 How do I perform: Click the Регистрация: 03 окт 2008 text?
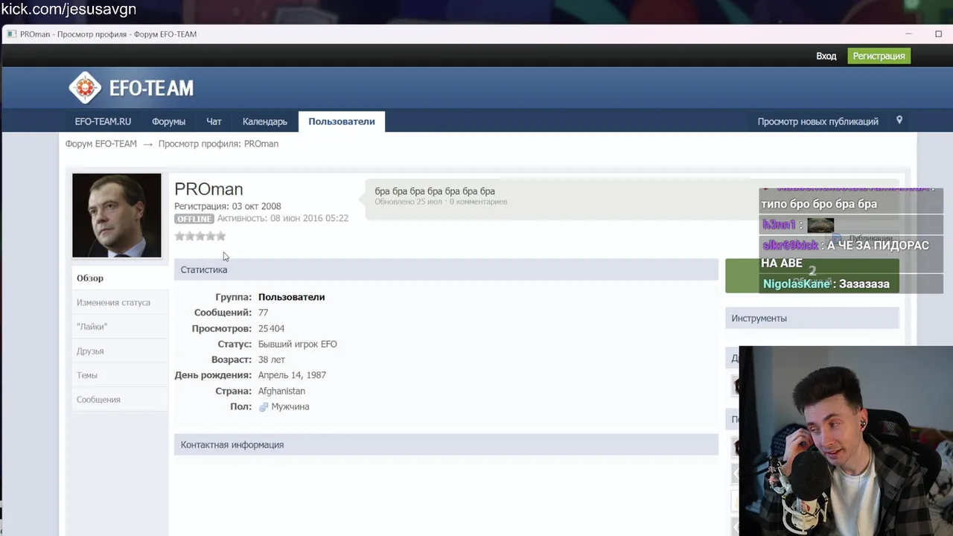click(227, 206)
